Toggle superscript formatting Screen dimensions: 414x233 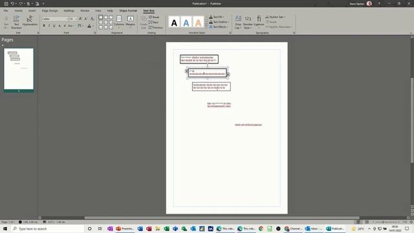pyautogui.click(x=65, y=26)
